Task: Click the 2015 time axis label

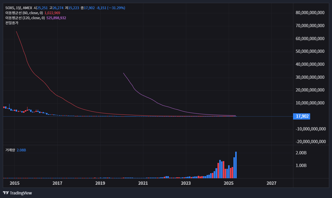Action: [15, 183]
